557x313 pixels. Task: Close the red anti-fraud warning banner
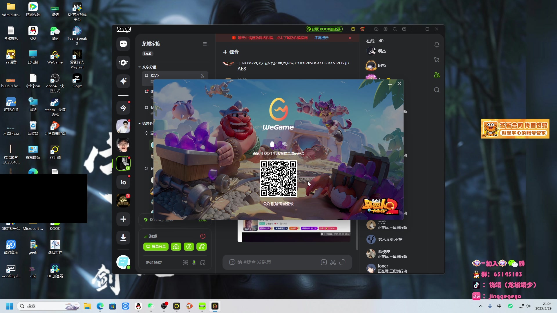pyautogui.click(x=350, y=38)
